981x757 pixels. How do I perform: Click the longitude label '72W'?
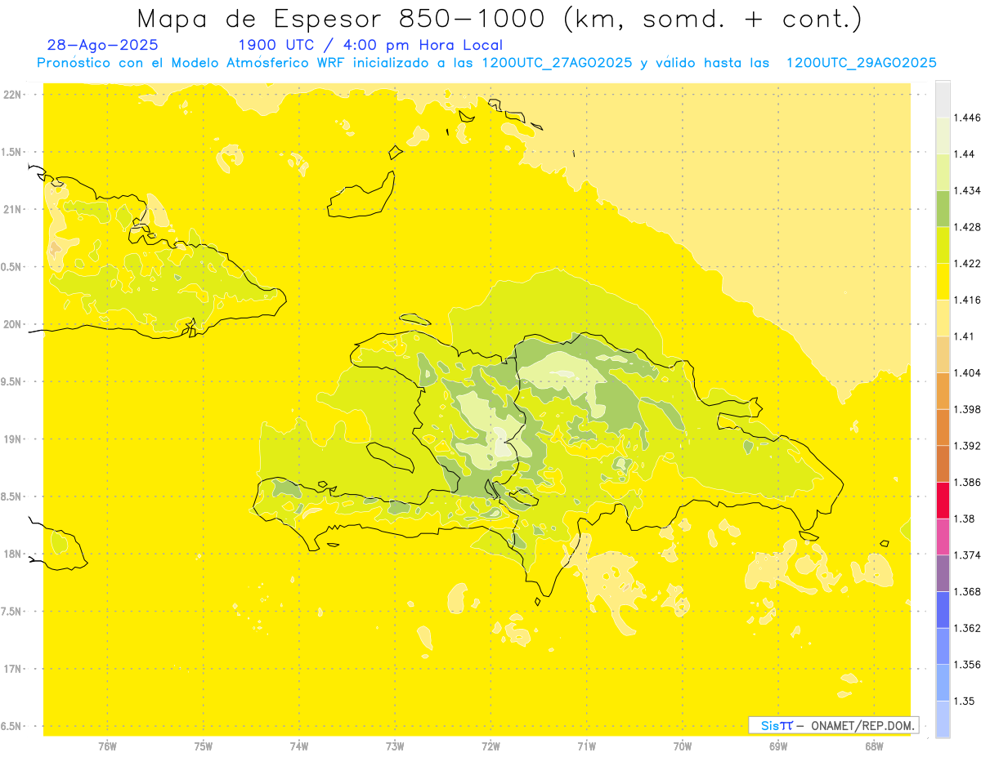(490, 746)
